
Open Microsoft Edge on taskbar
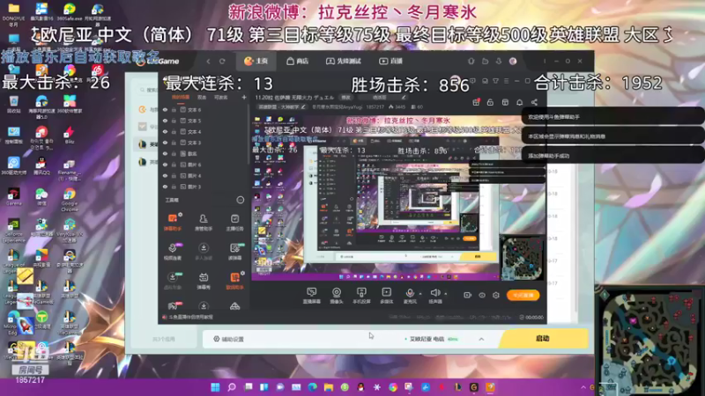[x=313, y=387]
